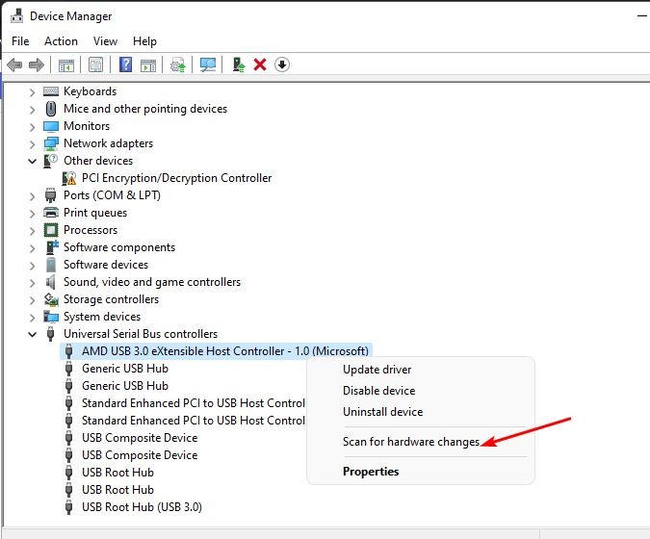This screenshot has width=650, height=539.
Task: Open the Action menu
Action: [x=61, y=41]
